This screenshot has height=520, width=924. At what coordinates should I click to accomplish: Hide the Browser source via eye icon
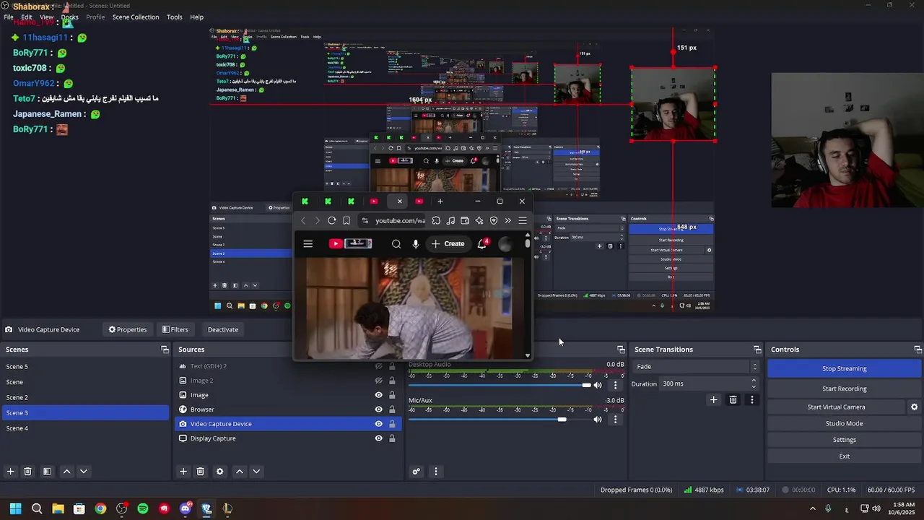[378, 409]
